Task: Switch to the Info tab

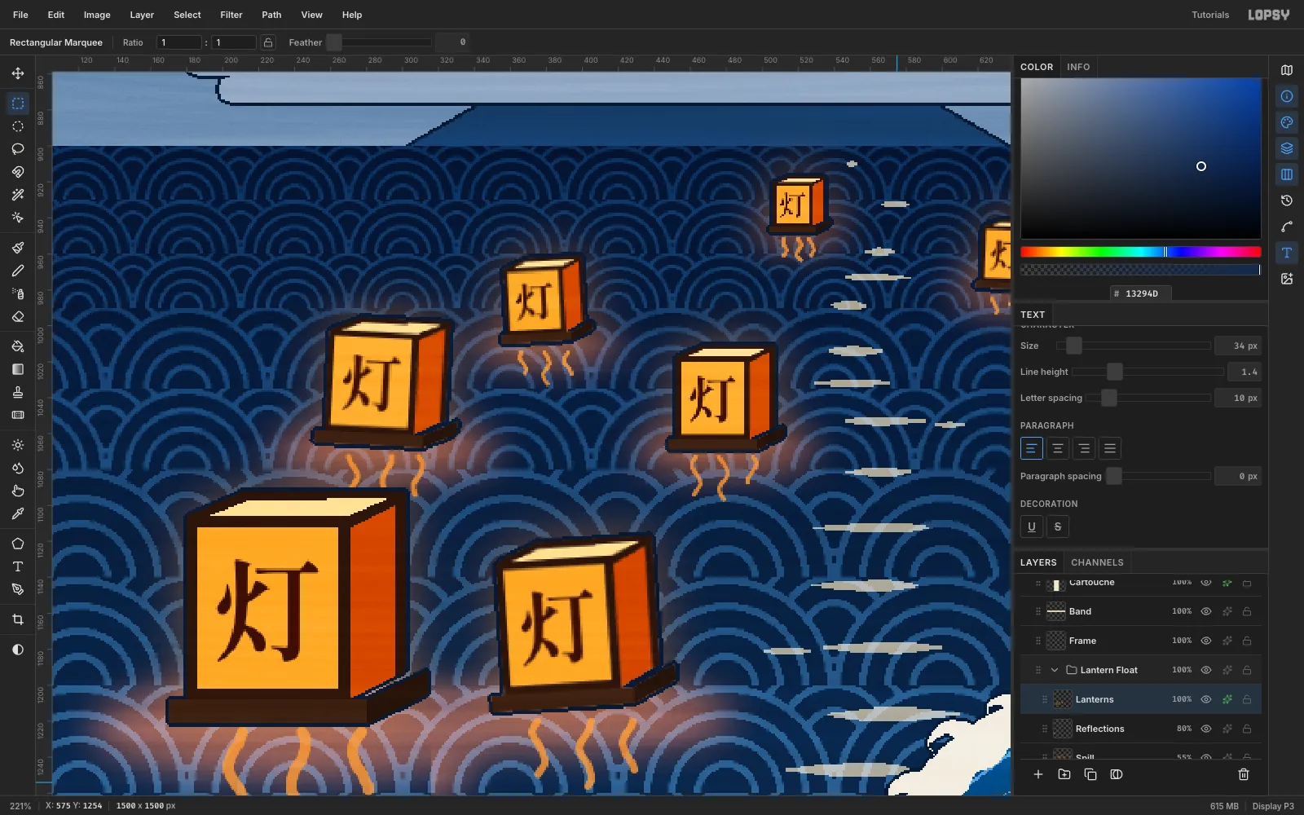Action: pyautogui.click(x=1078, y=67)
